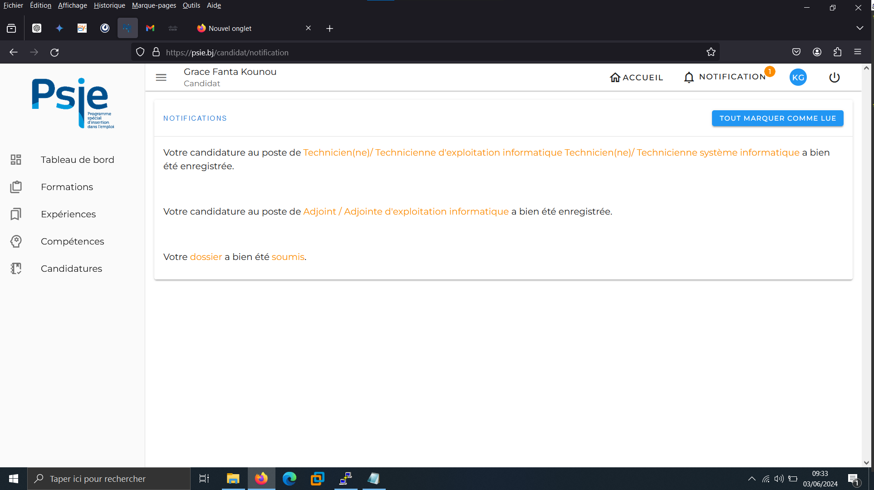Show hidden system tray icons
Image resolution: width=874 pixels, height=490 pixels.
click(x=751, y=479)
